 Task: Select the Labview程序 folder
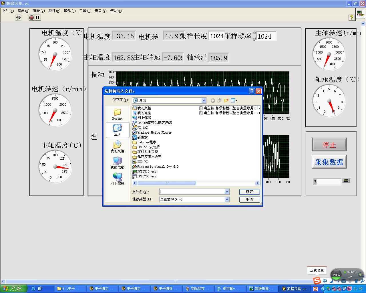[145, 142]
